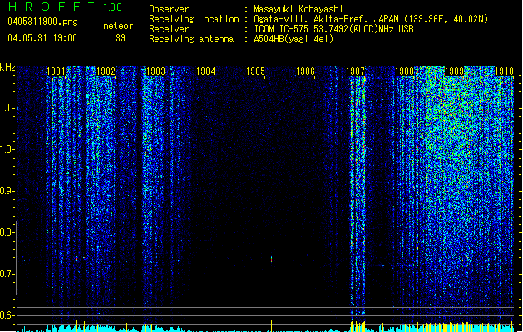Click the 1902 time marker label
This screenshot has width=523, height=332.
pos(106,71)
